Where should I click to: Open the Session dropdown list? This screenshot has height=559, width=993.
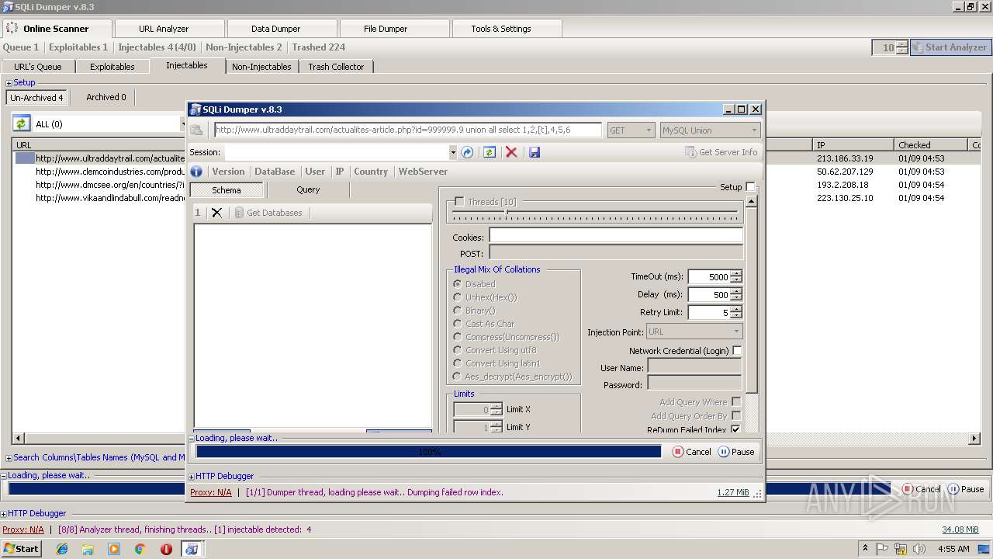(x=453, y=152)
